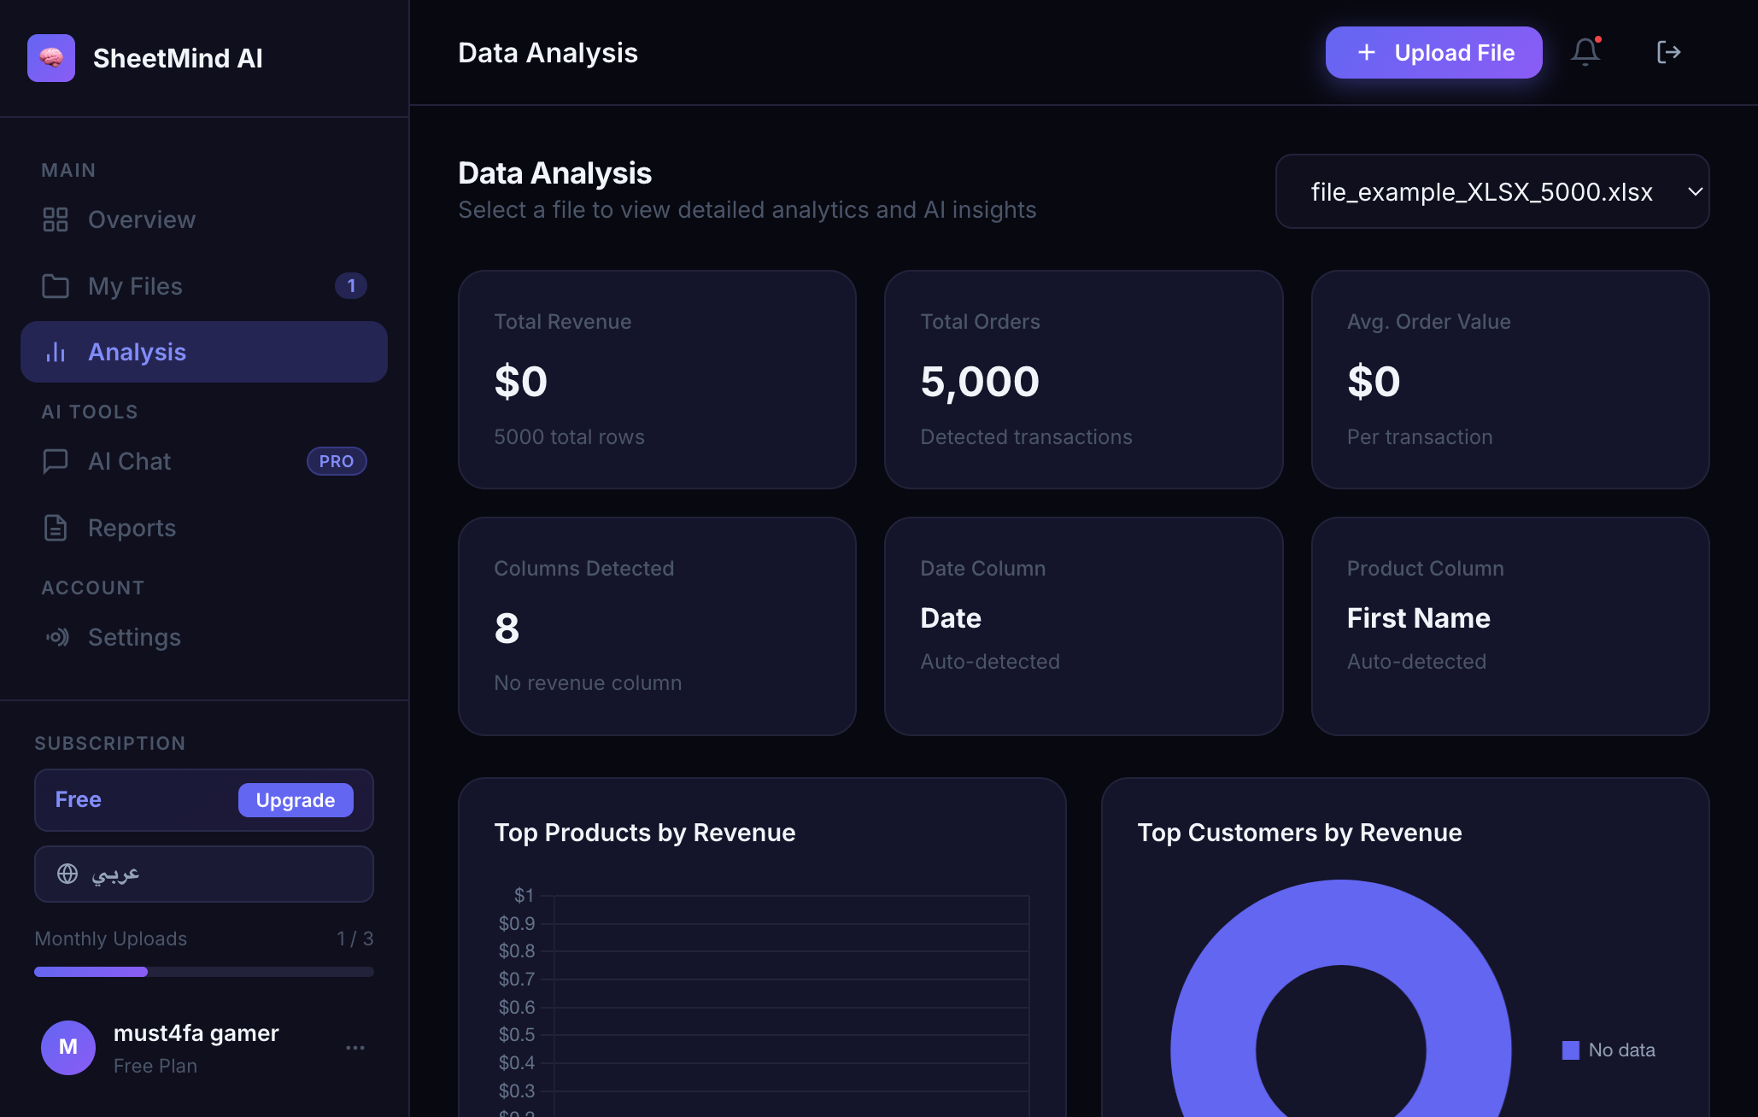Click the Upgrade subscription button
The image size is (1758, 1117).
point(296,800)
